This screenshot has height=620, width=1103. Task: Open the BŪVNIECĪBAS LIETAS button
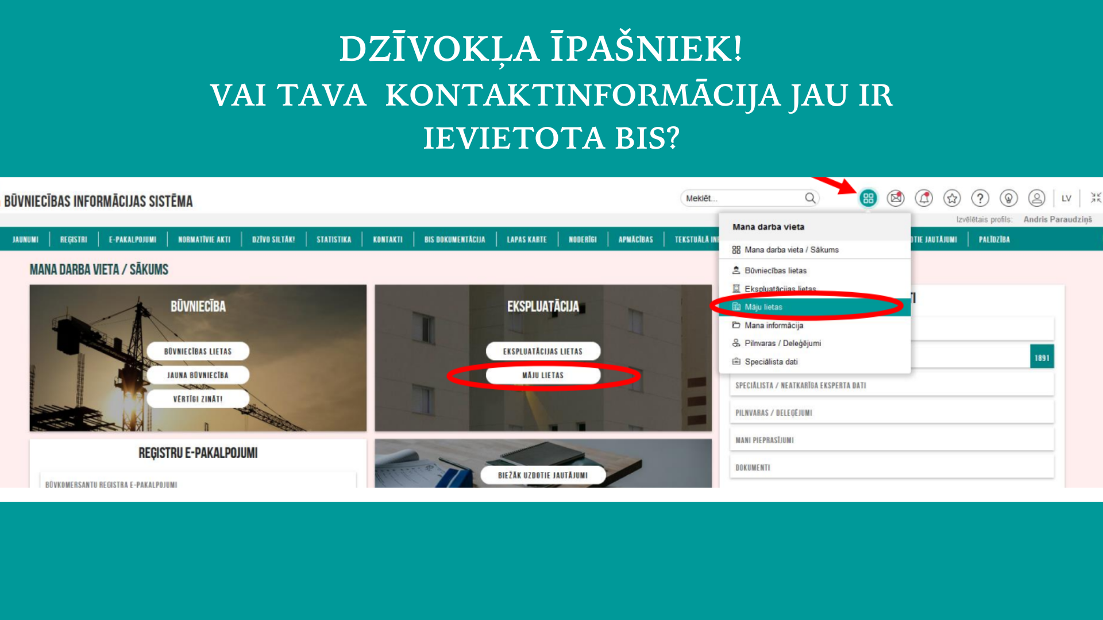198,351
